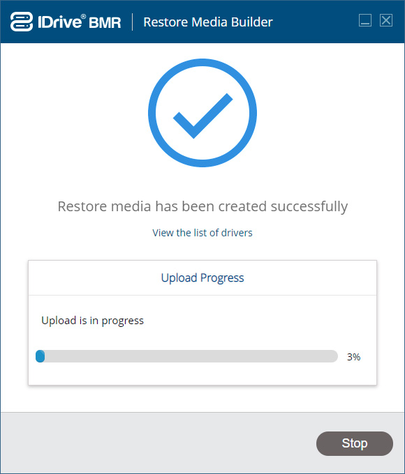This screenshot has width=405, height=474.
Task: Open the View the list of drivers link
Action: 202,233
